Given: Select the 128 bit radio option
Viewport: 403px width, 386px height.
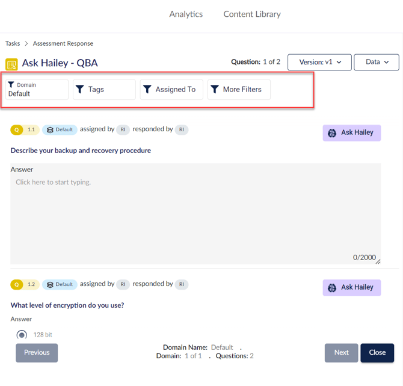Looking at the screenshot, I should click(x=22, y=335).
